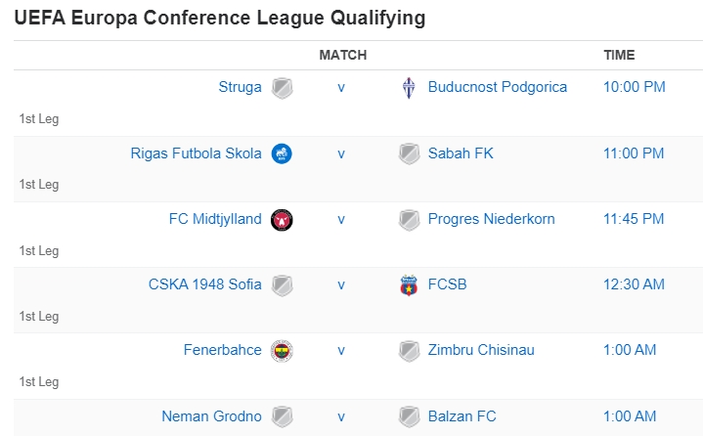Viewport: 703px width, 436px height.
Task: Select the Rigas Futbola Skola link
Action: click(196, 153)
